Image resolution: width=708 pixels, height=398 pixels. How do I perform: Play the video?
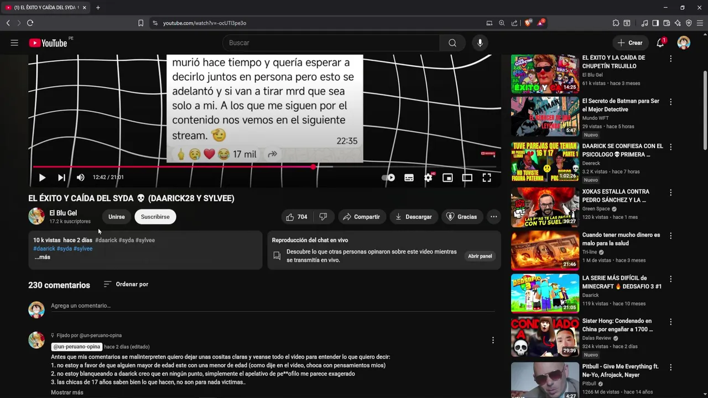(42, 177)
